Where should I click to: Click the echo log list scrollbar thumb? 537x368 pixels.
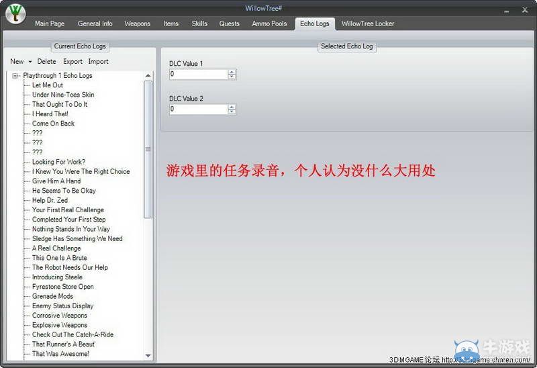click(148, 149)
